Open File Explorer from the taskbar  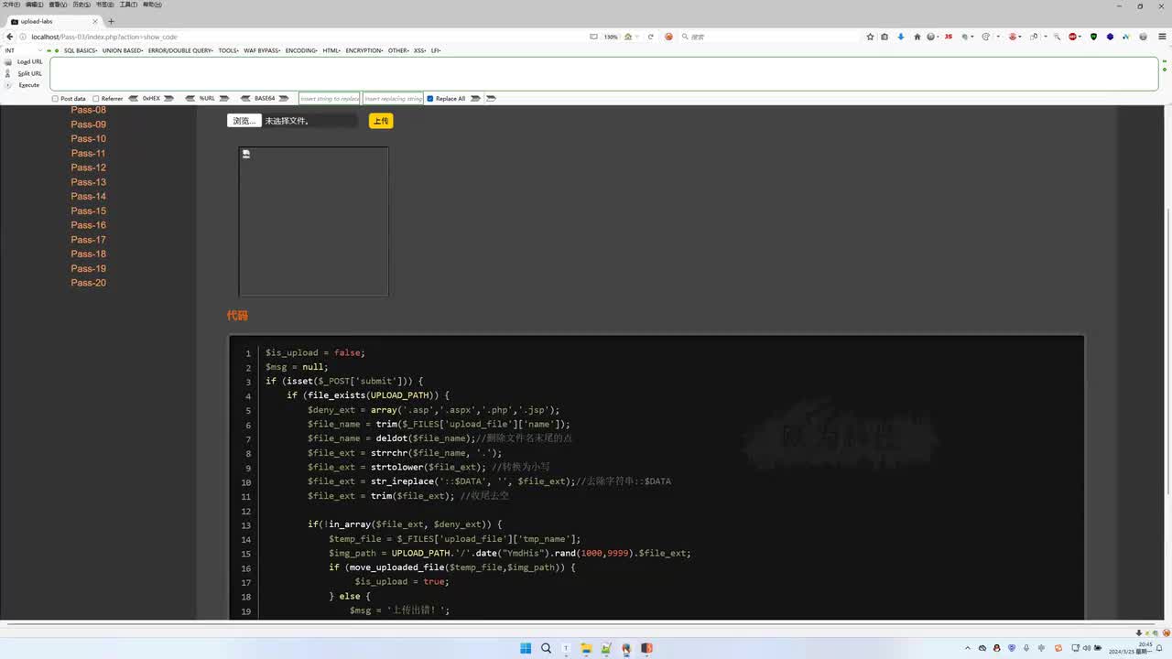[586, 648]
